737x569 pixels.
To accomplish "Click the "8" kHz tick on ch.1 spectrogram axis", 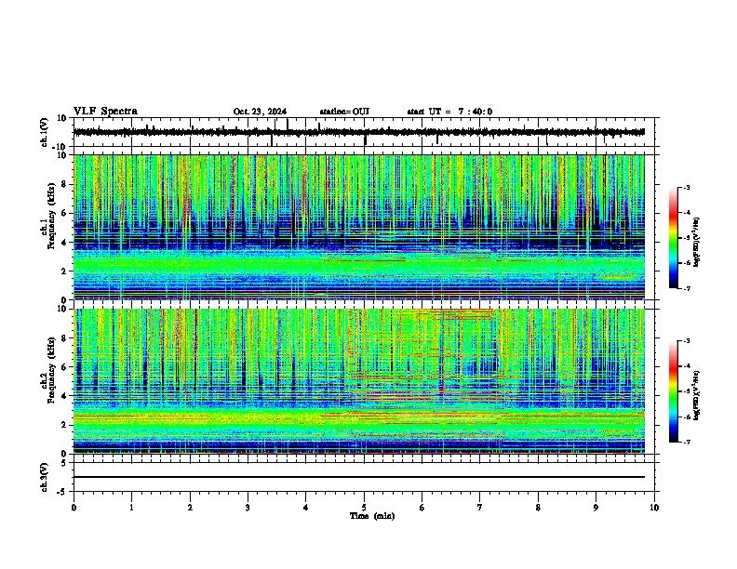I will (x=65, y=184).
